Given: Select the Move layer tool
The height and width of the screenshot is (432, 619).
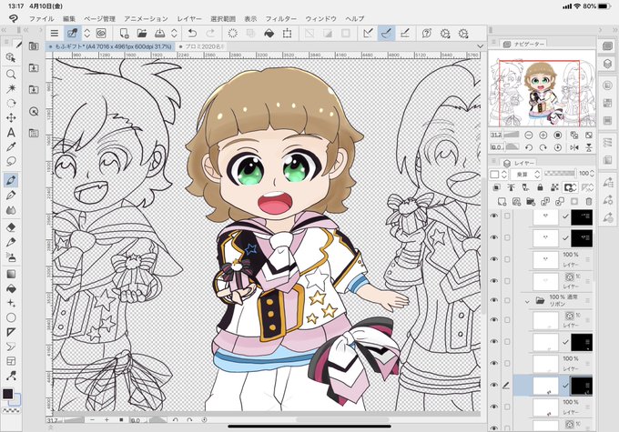Looking at the screenshot, I should pyautogui.click(x=11, y=117).
